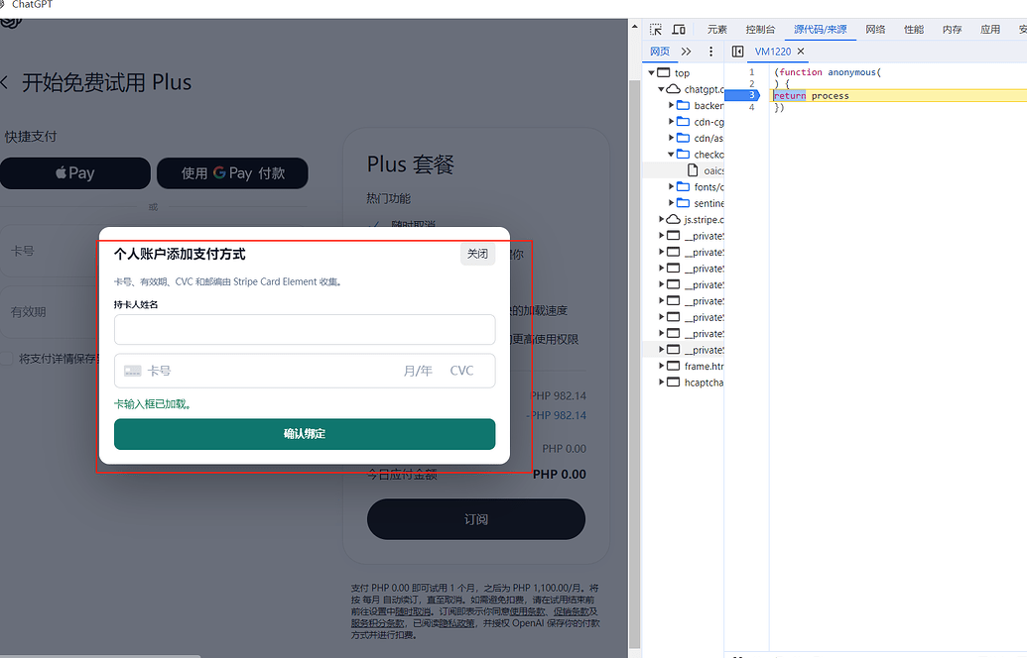Viewport: 1027px width, 658px height.
Task: Click the green 确认绑定 button
Action: (x=305, y=434)
